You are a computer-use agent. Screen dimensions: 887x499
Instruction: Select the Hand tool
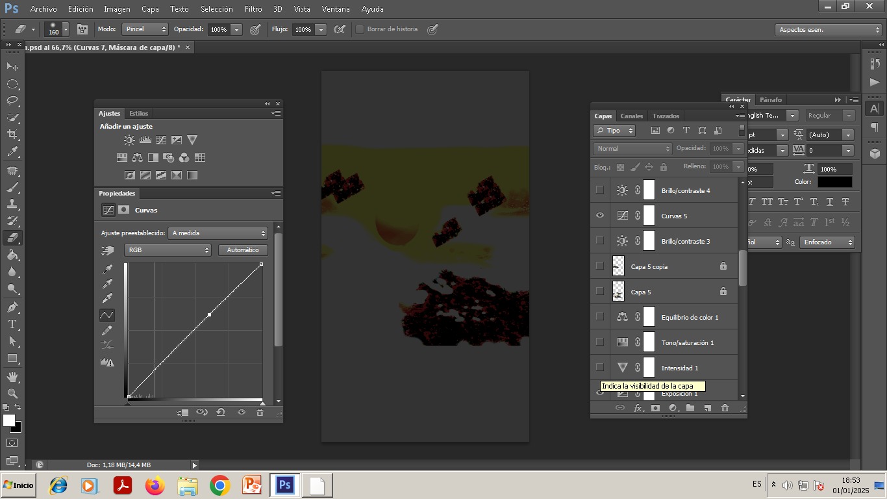point(12,377)
